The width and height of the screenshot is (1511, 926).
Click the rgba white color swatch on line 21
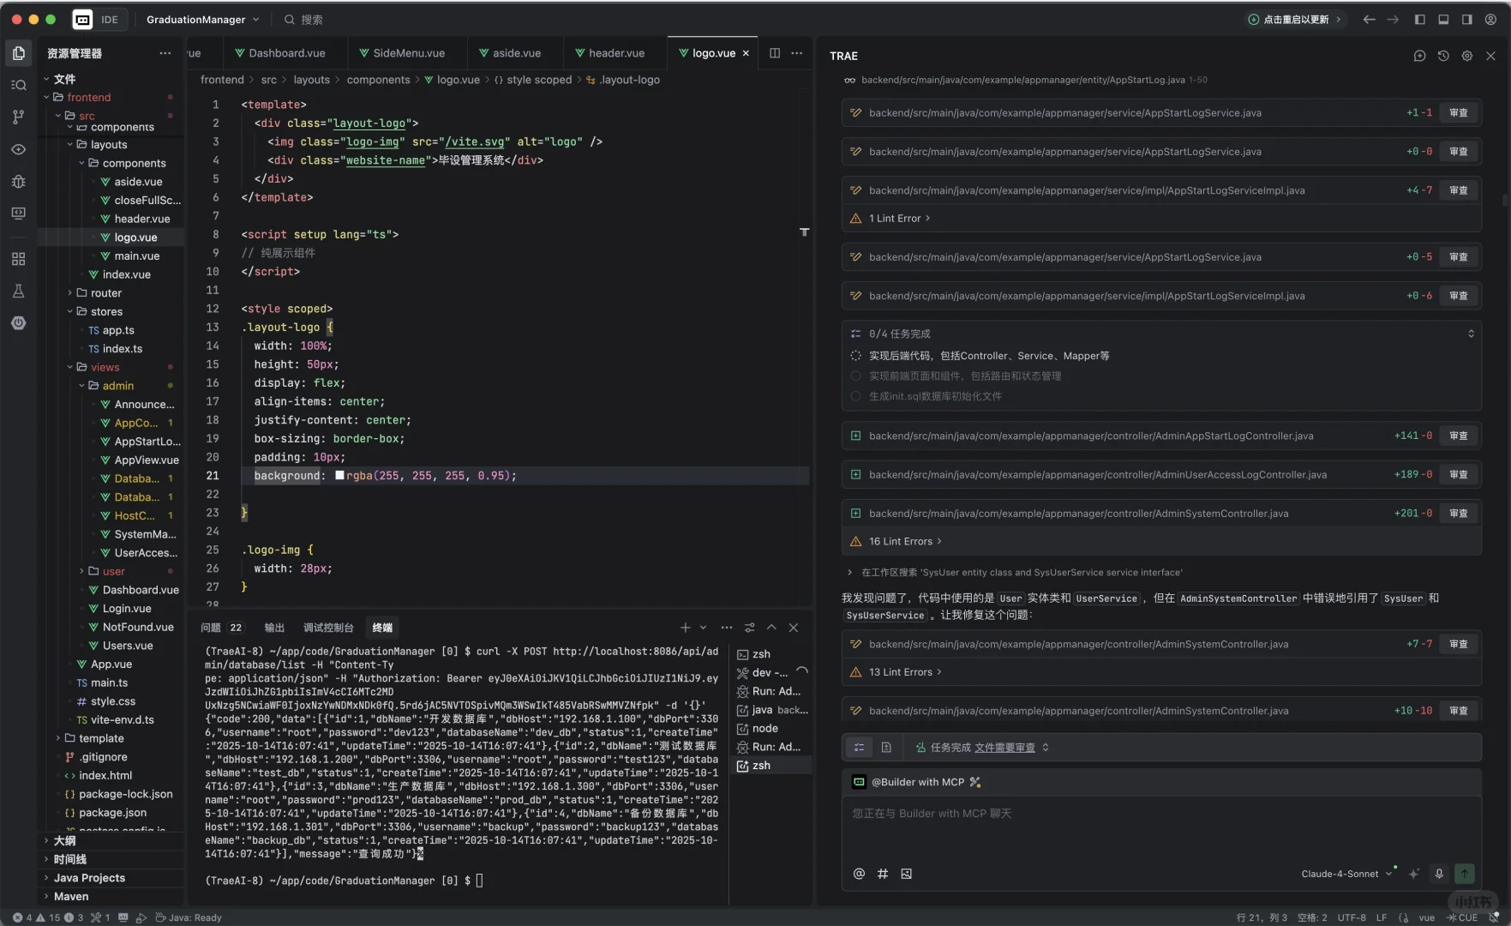click(x=339, y=475)
